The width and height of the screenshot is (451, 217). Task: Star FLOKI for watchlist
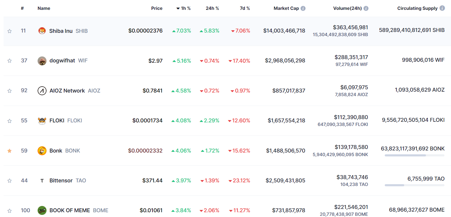click(10, 121)
